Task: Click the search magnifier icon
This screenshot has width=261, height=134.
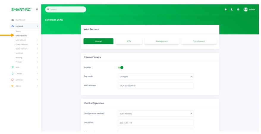Action: 48,9
